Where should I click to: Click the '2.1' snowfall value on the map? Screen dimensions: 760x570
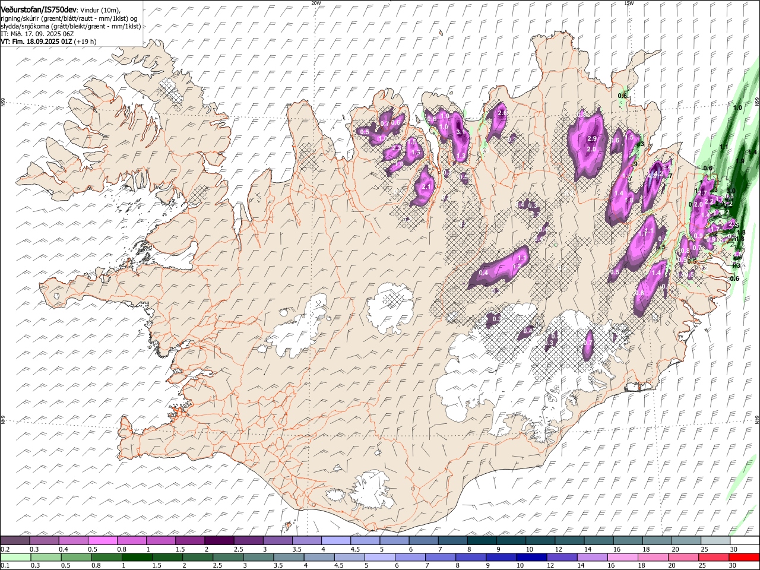click(x=426, y=186)
